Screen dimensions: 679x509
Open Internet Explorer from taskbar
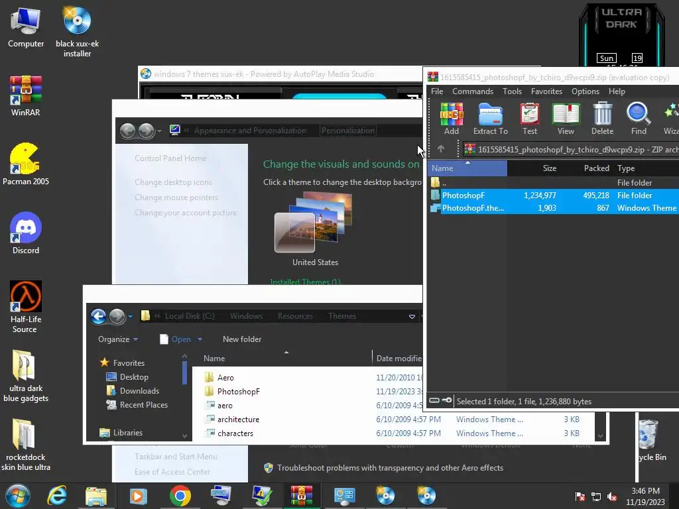(57, 496)
